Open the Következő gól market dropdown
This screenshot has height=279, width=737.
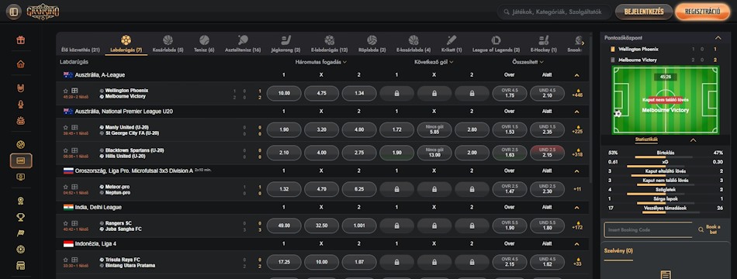[x=434, y=61]
